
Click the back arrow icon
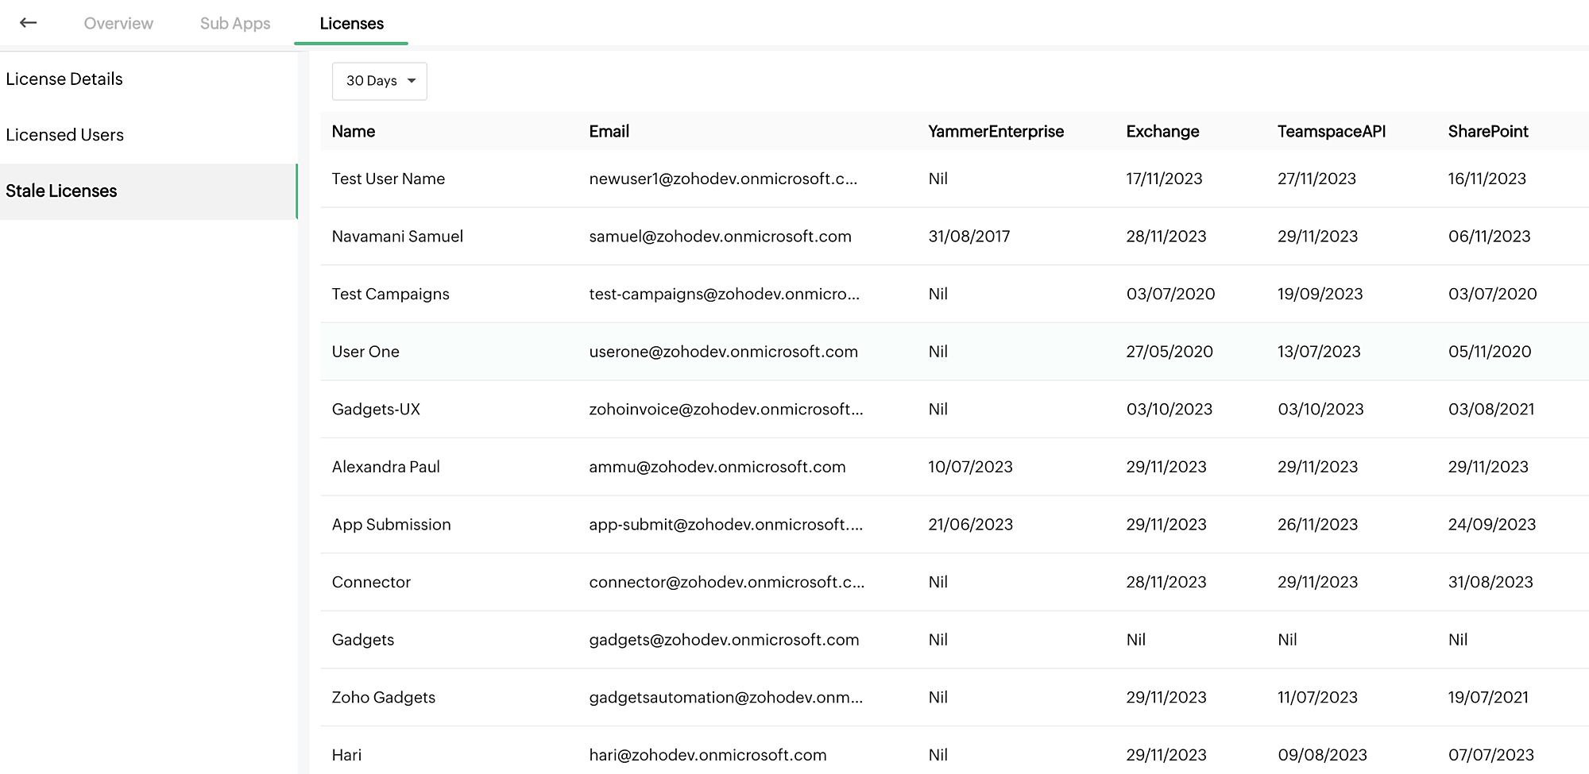tap(29, 23)
